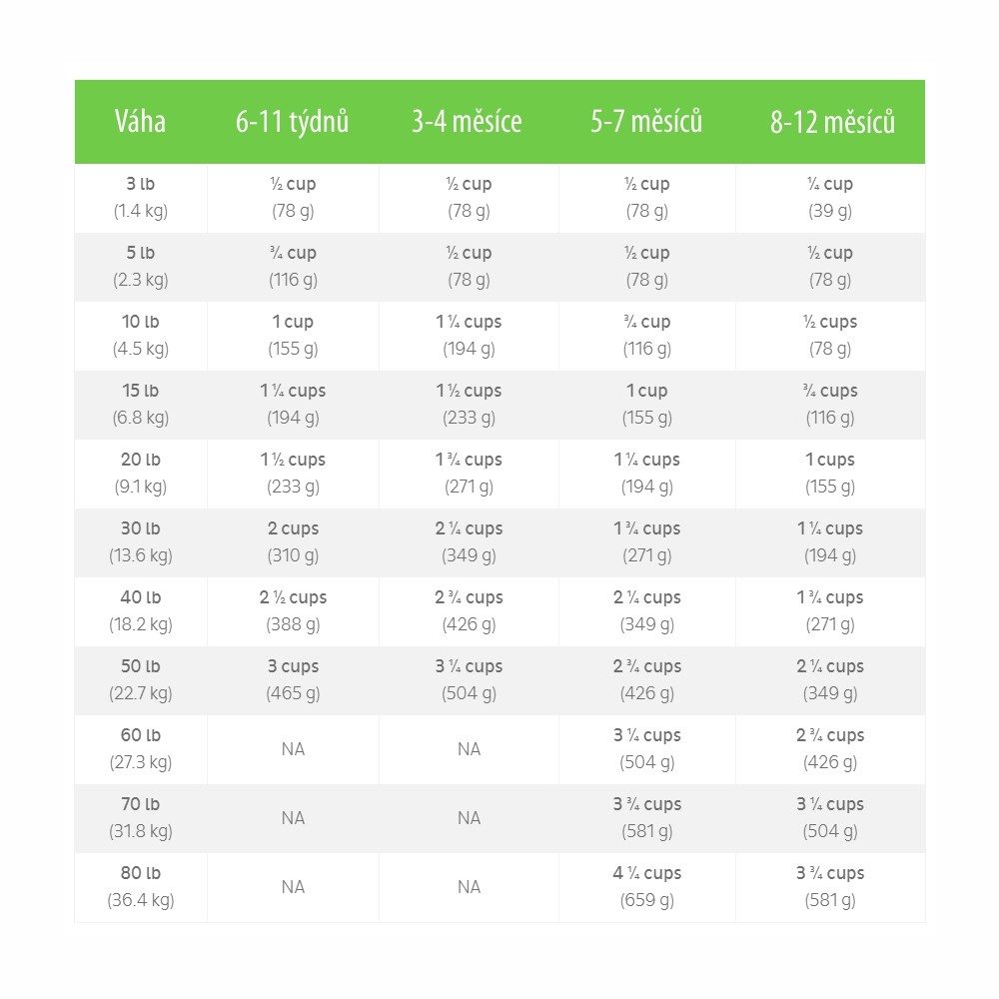
Task: Select the 2 ¾ cups (426 g) cell for 40 lb
Action: [x=469, y=611]
